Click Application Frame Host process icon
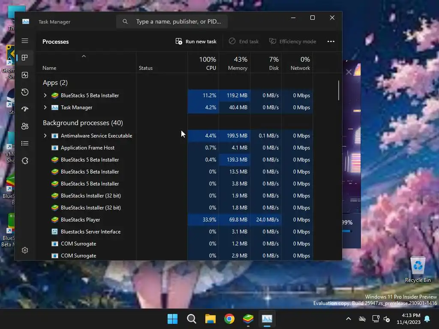The height and width of the screenshot is (329, 439). (x=55, y=148)
